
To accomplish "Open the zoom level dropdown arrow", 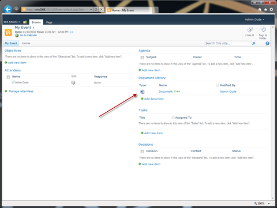I will click(x=269, y=203).
